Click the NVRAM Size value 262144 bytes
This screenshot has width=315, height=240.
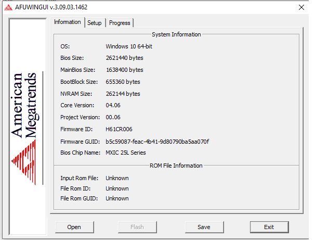(x=123, y=94)
